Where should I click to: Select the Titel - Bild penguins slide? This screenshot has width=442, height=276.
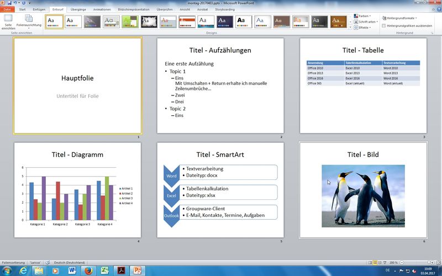point(363,190)
